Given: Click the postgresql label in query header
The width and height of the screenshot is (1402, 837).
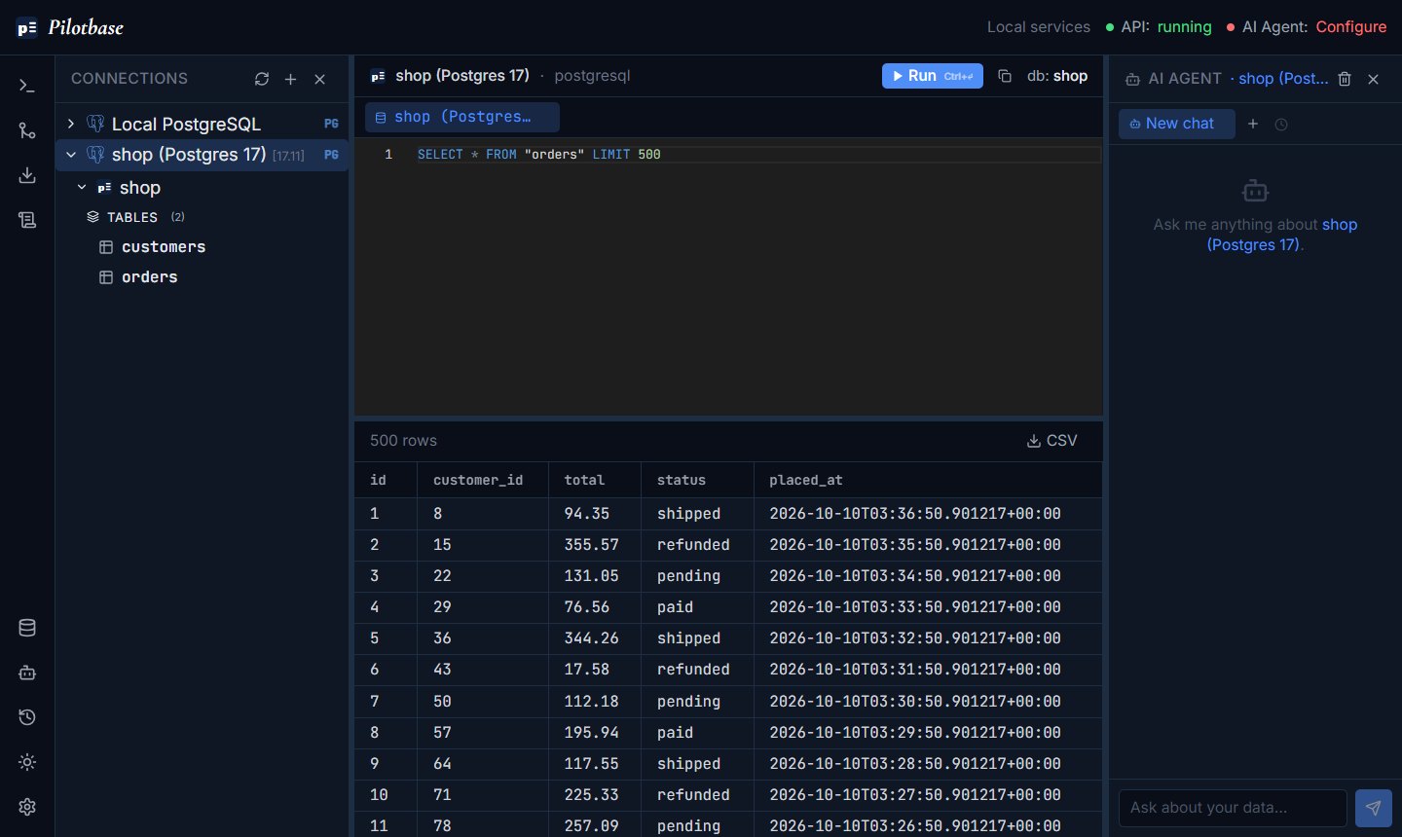Looking at the screenshot, I should click(592, 76).
